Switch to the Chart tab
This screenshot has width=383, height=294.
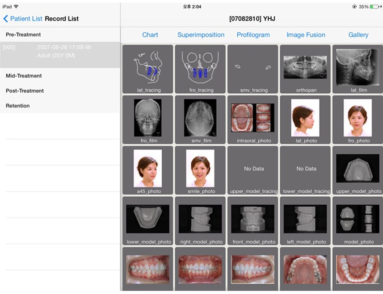coord(150,35)
